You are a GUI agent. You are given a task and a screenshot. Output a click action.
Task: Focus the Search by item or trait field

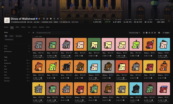[x=53, y=33]
